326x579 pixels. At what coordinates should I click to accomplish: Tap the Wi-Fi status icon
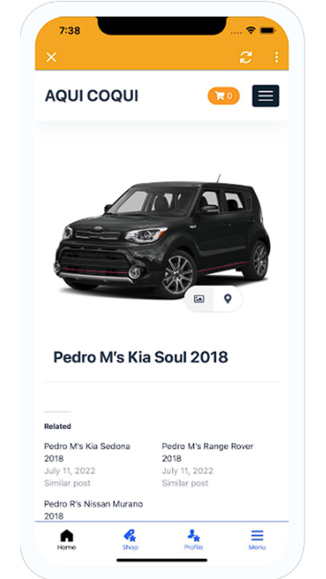click(x=251, y=30)
